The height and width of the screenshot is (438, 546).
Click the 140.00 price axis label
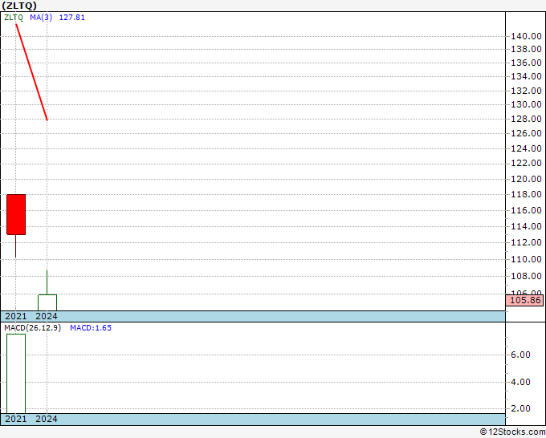[526, 36]
